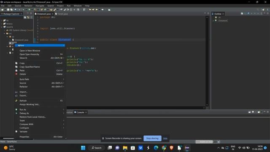Collapse the src folder node
The height and width of the screenshot is (152, 270).
pyautogui.click(x=5, y=33)
